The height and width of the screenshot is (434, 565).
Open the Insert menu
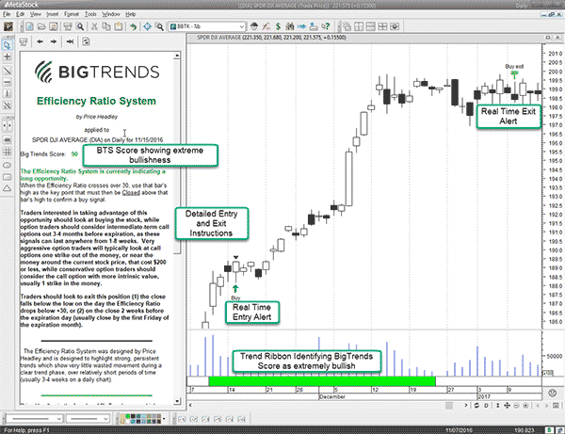point(52,14)
